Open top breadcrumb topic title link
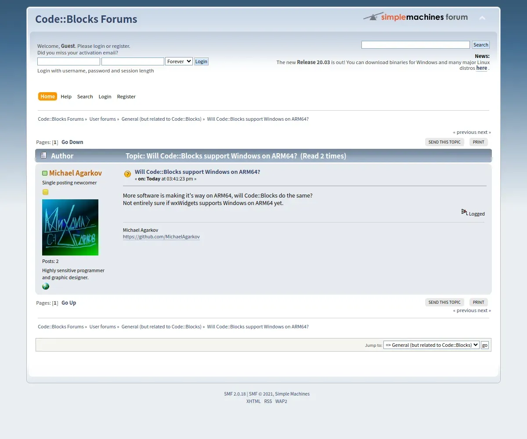The width and height of the screenshot is (527, 439). (x=258, y=119)
